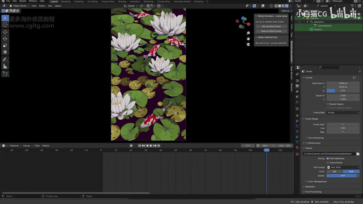
Task: Open the Render menu
Action: [x=23, y=1]
